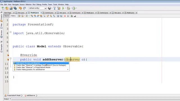Open the Team menu
This screenshot has width=180, height=101.
coord(50,4)
